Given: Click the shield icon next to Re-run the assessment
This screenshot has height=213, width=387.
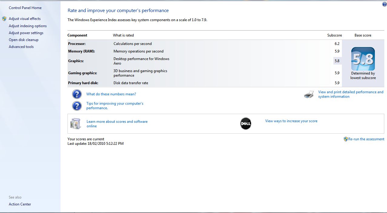Looking at the screenshot, I should [346, 139].
